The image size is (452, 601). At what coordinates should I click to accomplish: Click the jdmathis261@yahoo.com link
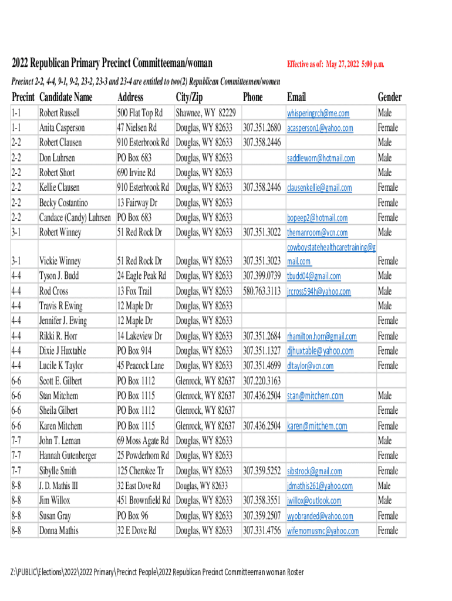click(x=320, y=486)
